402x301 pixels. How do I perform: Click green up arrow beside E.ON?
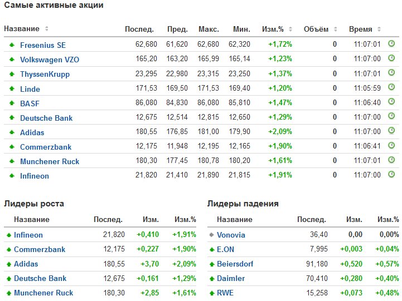[x=211, y=249]
